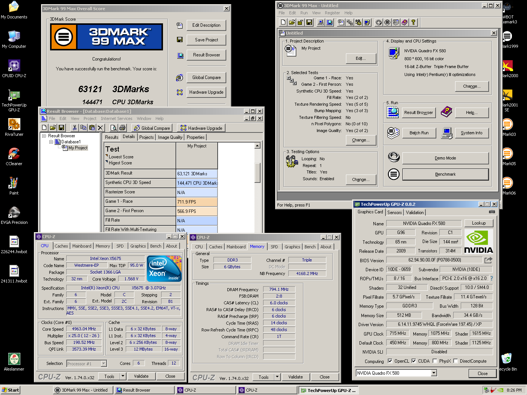The width and height of the screenshot is (527, 395).
Task: Click Delete X icon in Result Browser toolbar
Action: [x=101, y=128]
